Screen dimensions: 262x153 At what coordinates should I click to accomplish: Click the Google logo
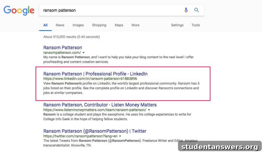click(x=19, y=10)
